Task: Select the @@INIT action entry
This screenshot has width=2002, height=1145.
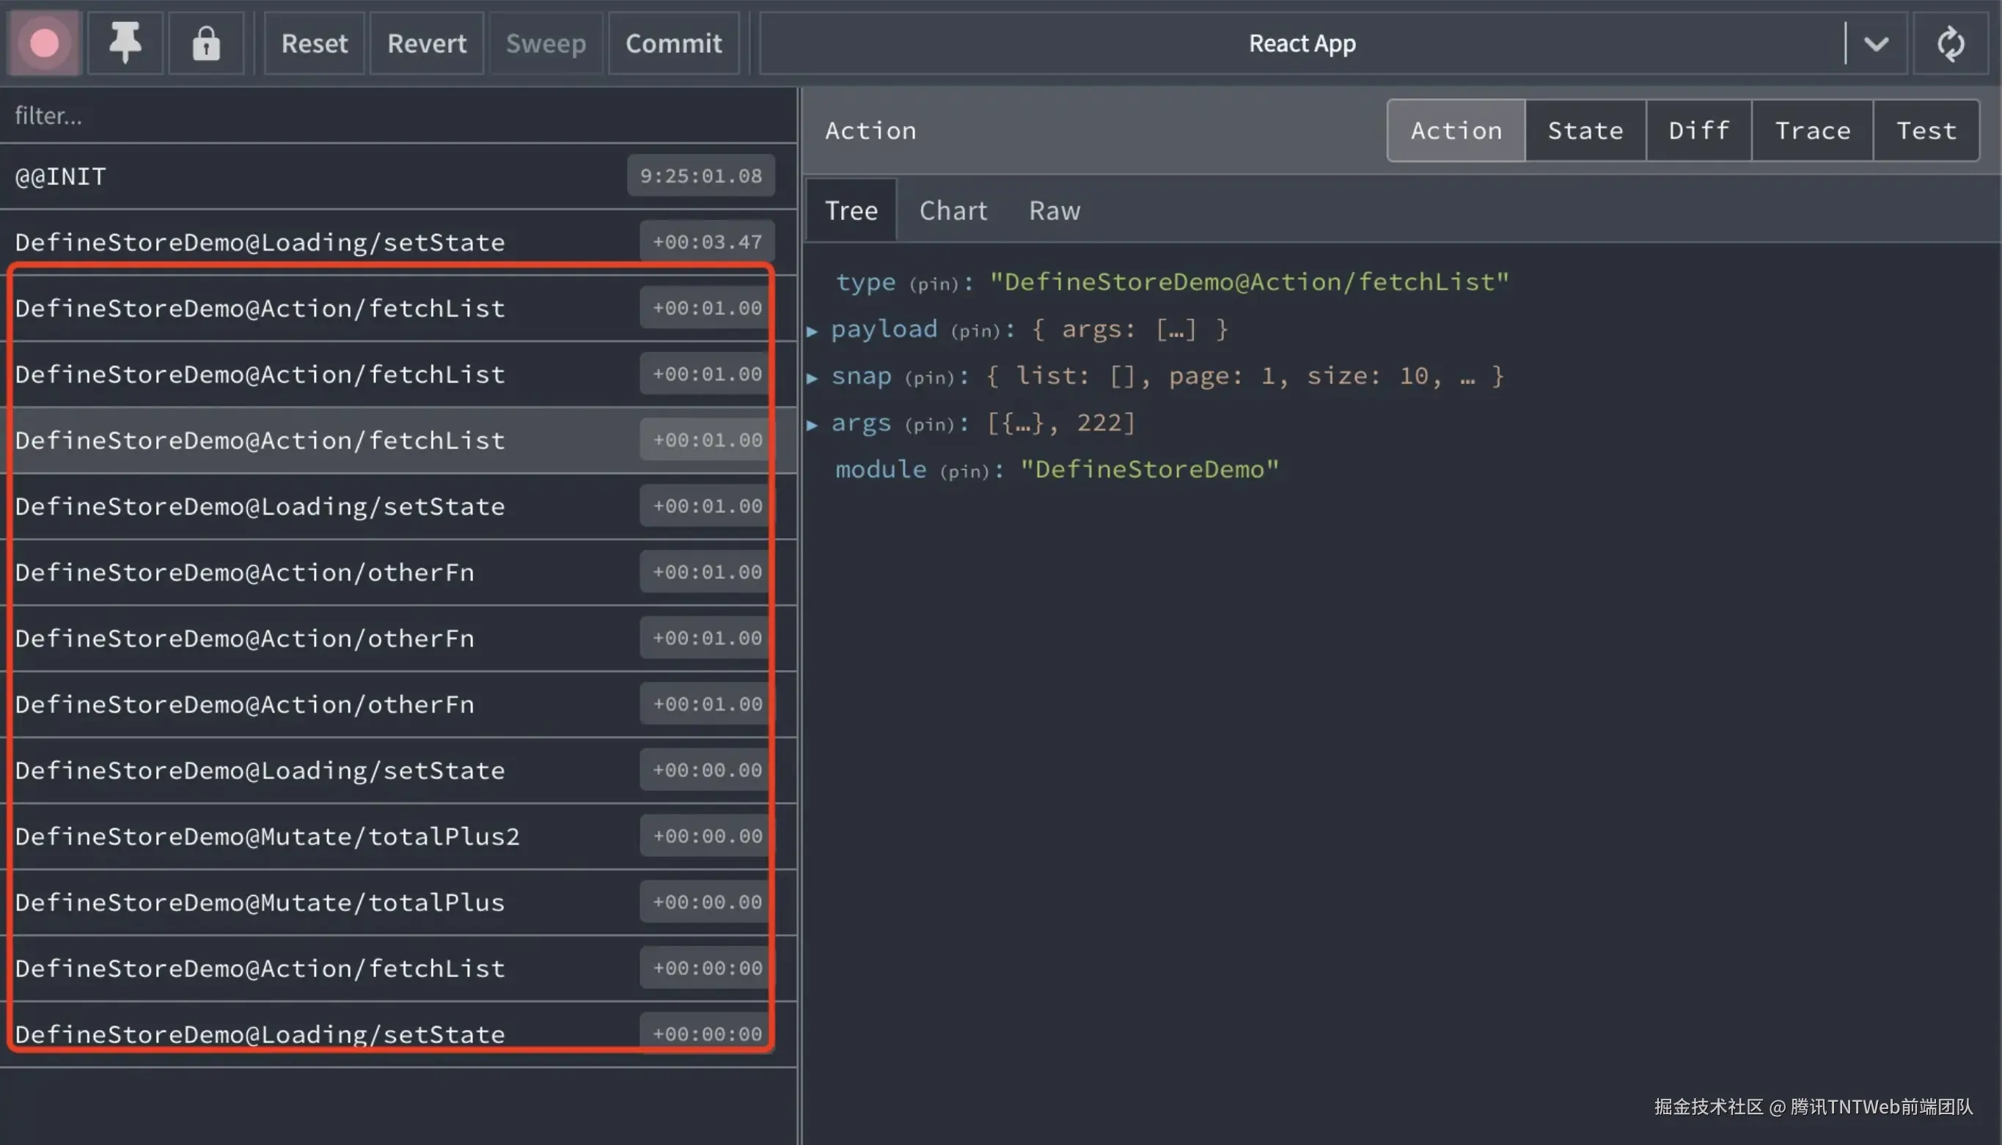Action: (x=315, y=176)
